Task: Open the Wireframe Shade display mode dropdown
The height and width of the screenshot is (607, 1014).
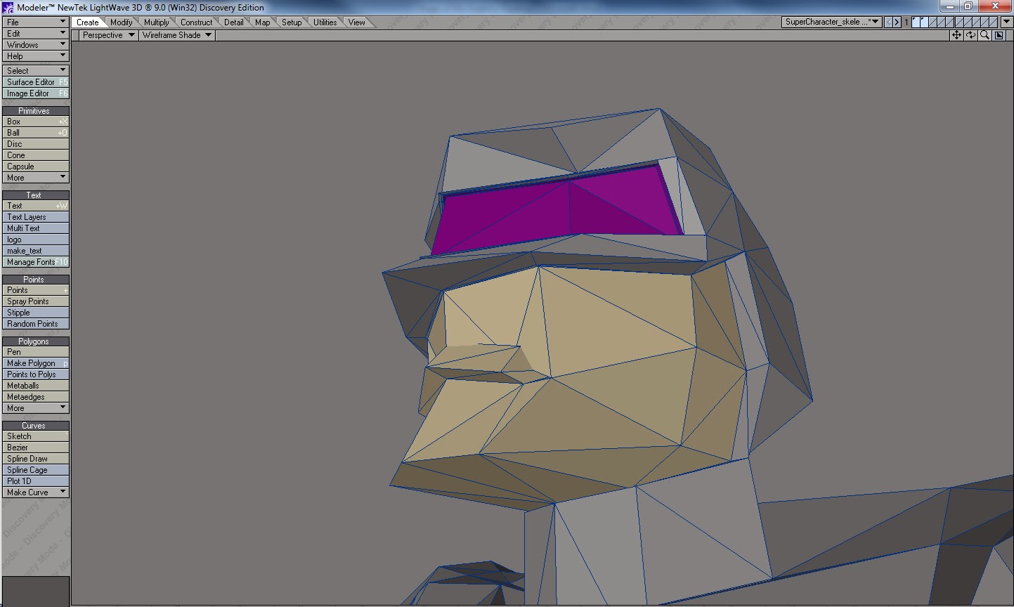Action: (x=175, y=35)
